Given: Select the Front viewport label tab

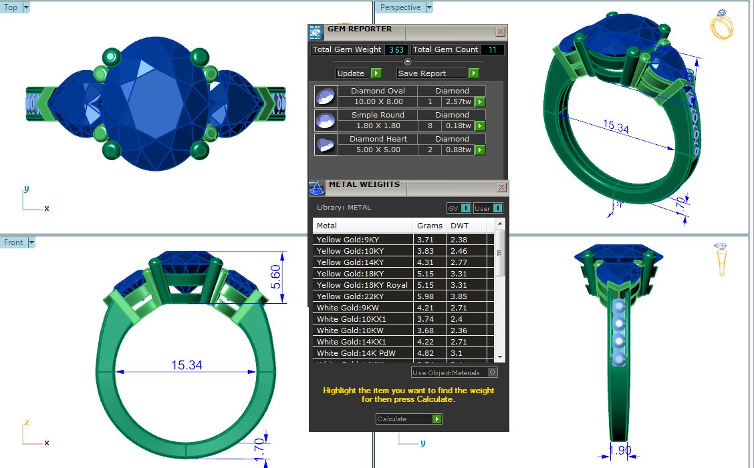Looking at the screenshot, I should (x=13, y=242).
